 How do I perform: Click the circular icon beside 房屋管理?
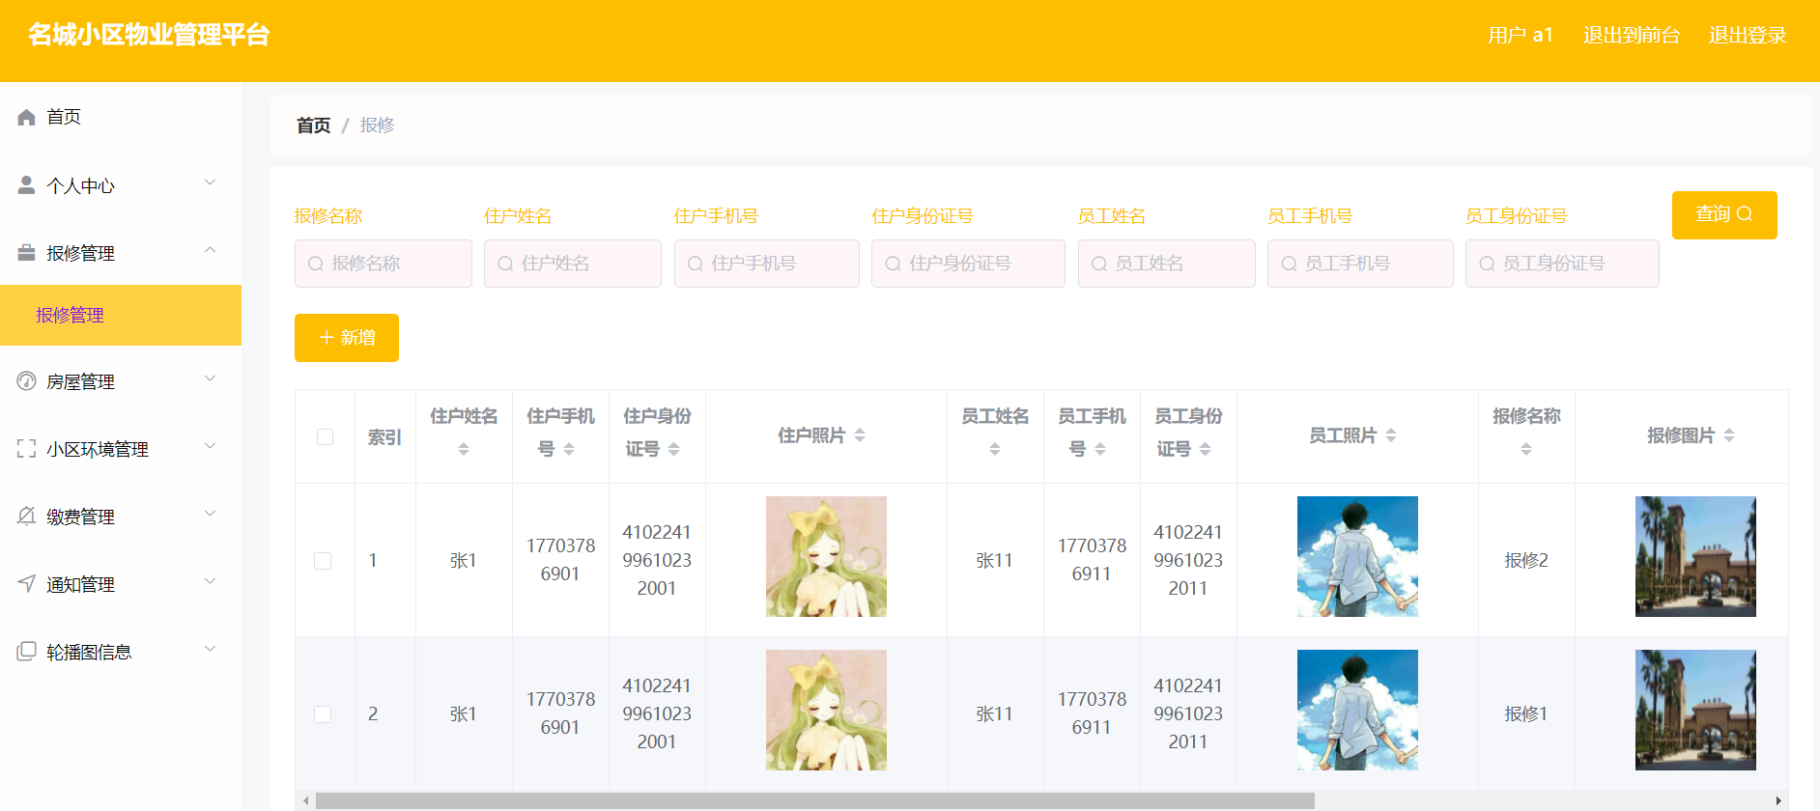[26, 381]
